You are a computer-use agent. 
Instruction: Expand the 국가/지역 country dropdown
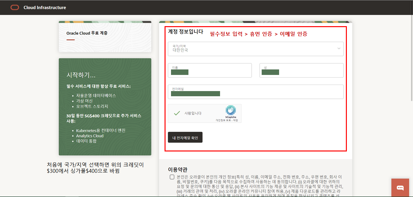pos(256,49)
